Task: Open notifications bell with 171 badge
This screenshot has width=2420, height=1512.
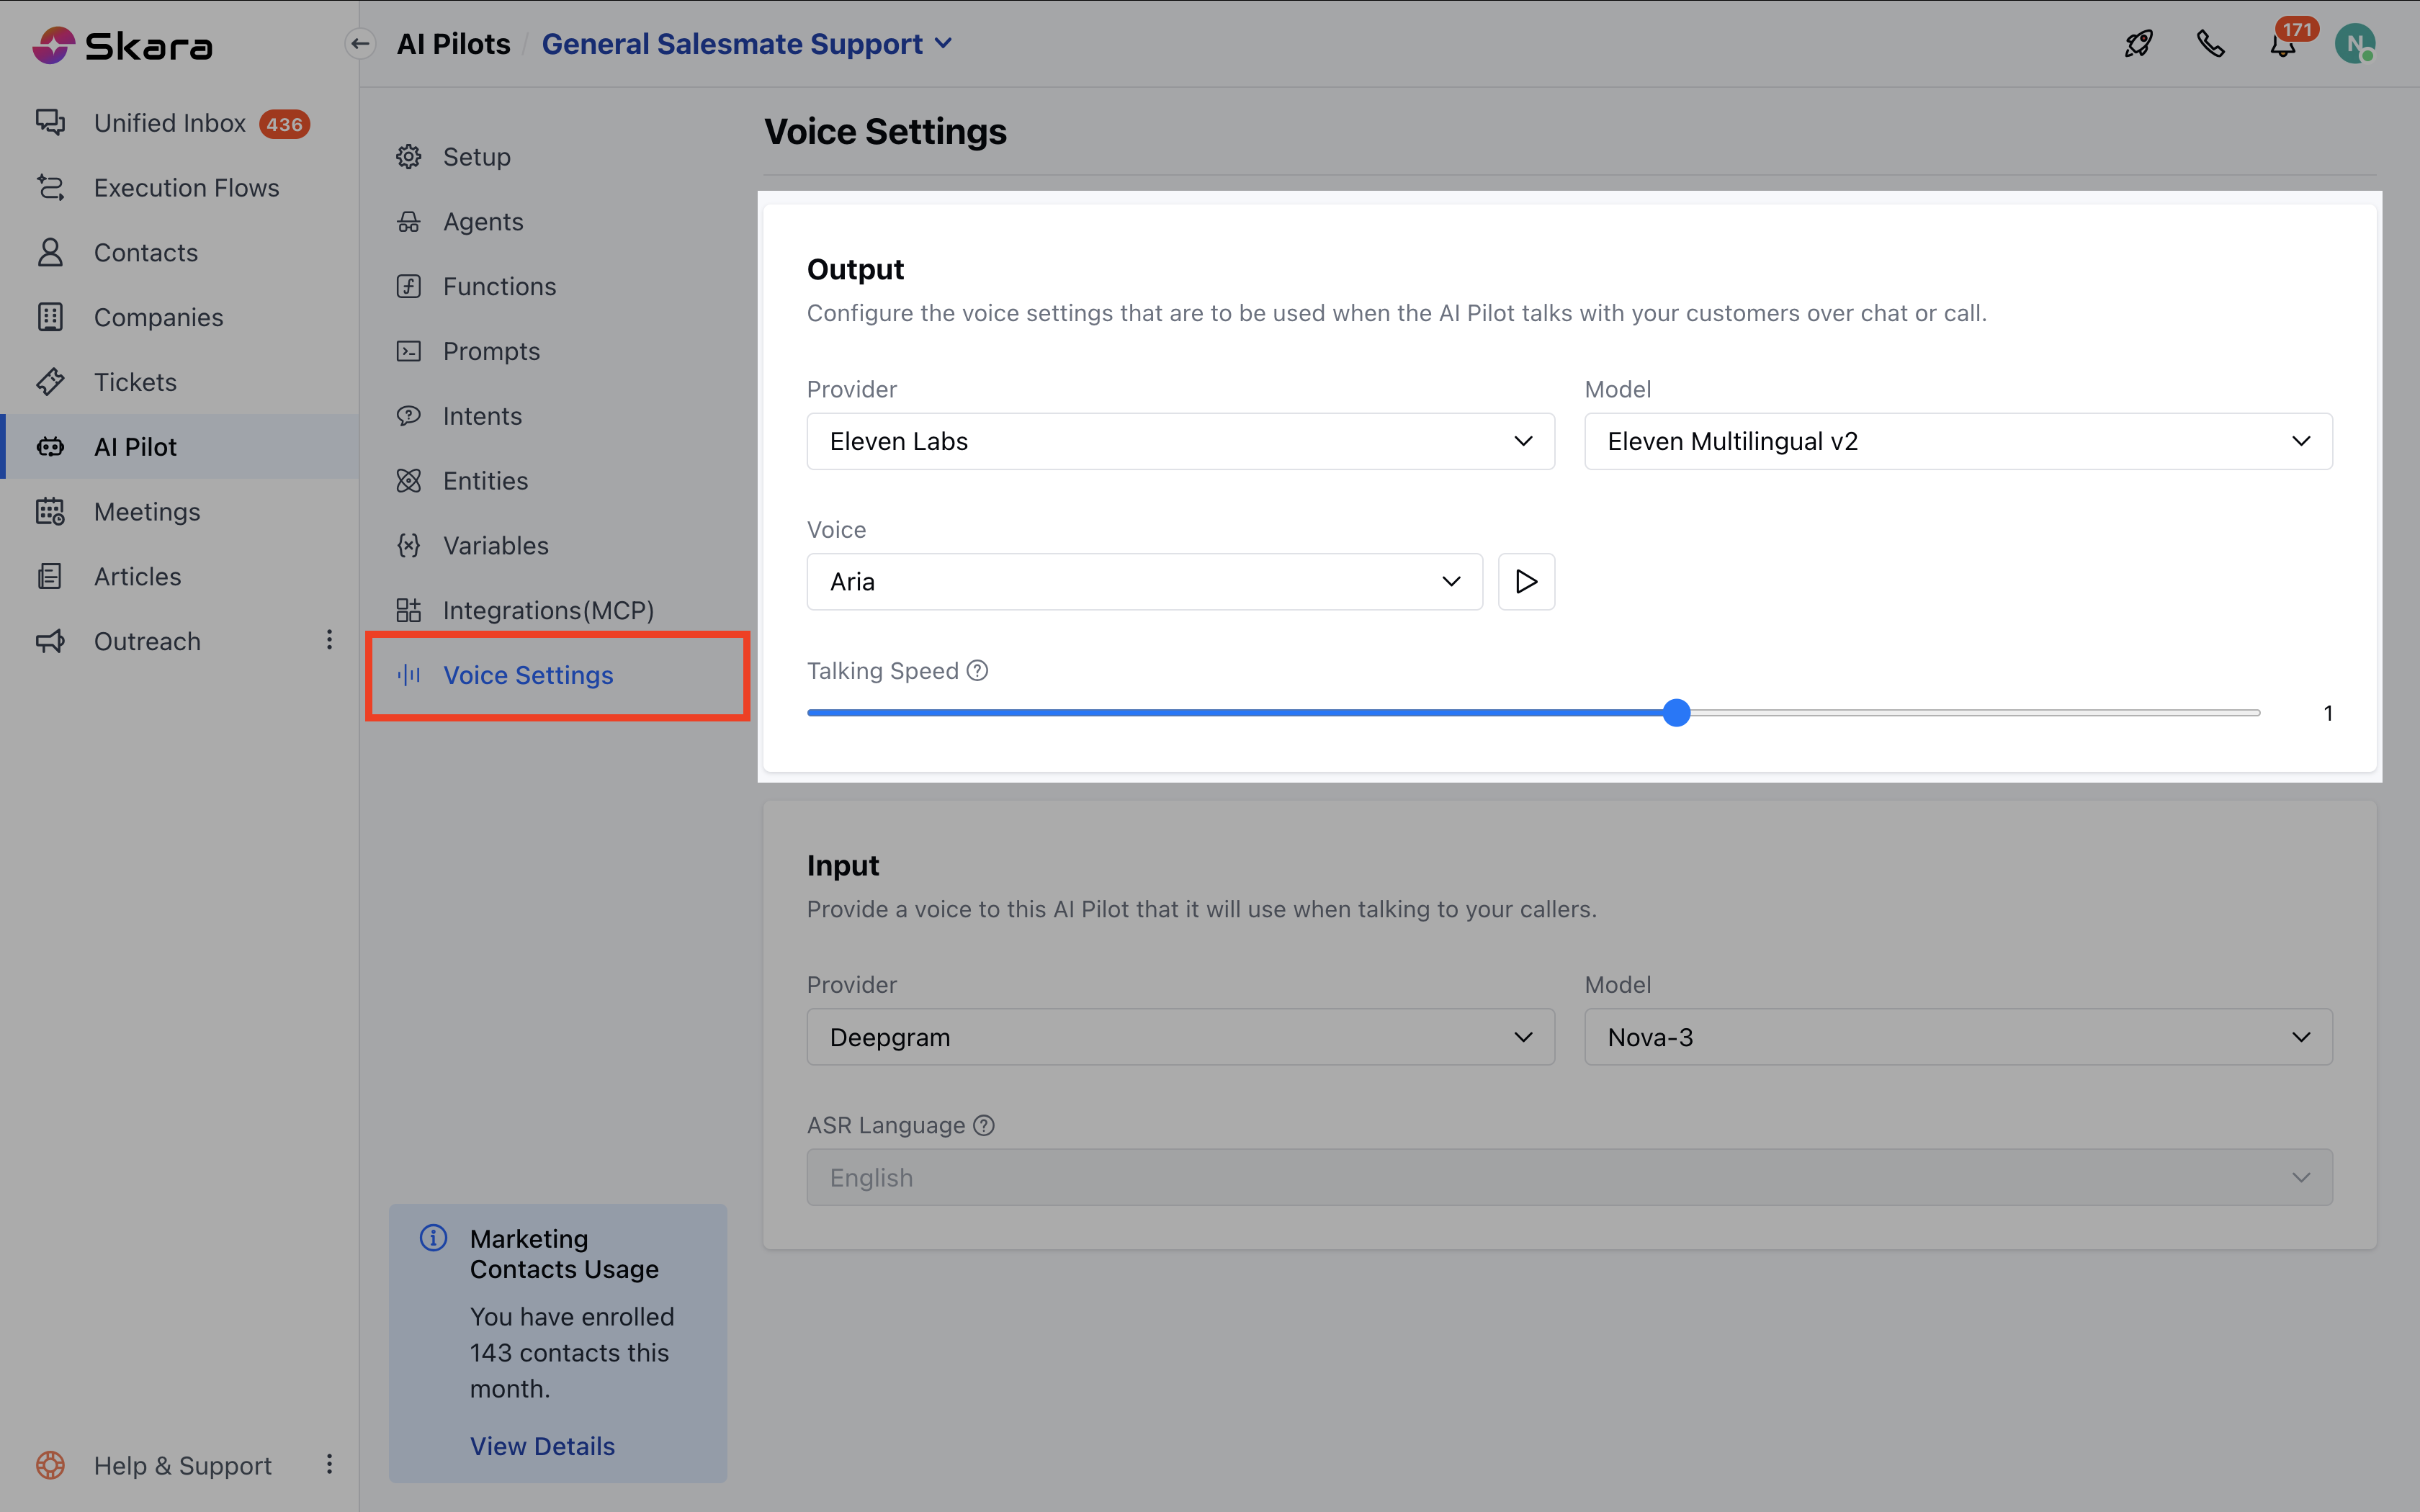Action: pos(2282,45)
